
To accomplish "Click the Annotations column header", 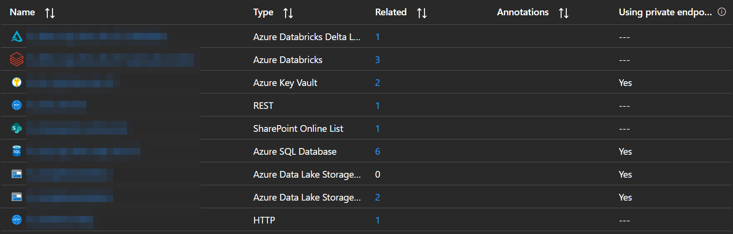I will [523, 12].
